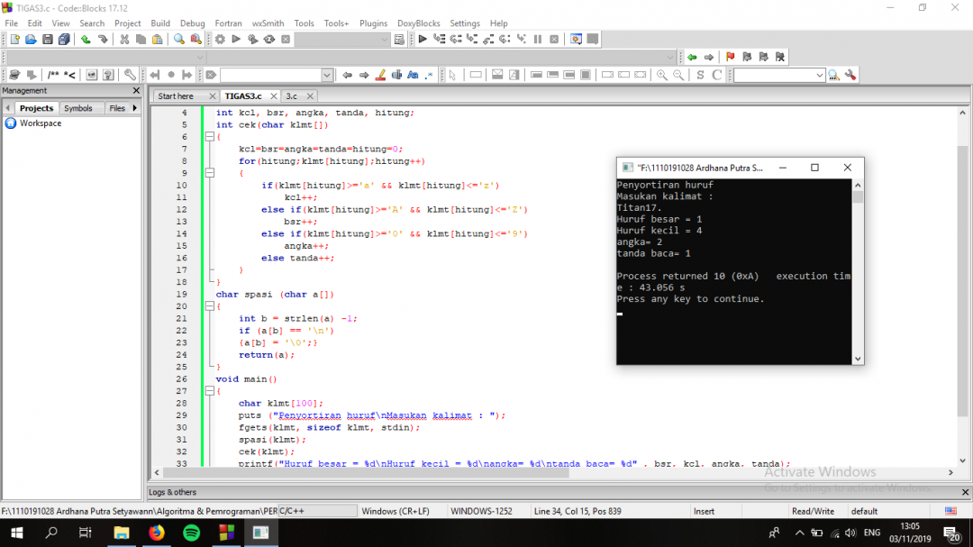Run program with green play icon
Screen dimensions: 973x547
coord(236,39)
